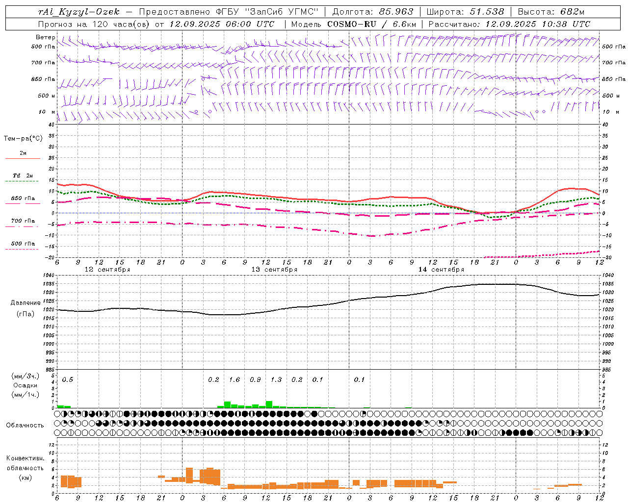
Task: Click the latitude value 51.538
Action: [x=487, y=12]
